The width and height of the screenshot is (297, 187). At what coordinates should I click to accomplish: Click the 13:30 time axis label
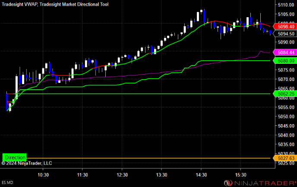161,175
